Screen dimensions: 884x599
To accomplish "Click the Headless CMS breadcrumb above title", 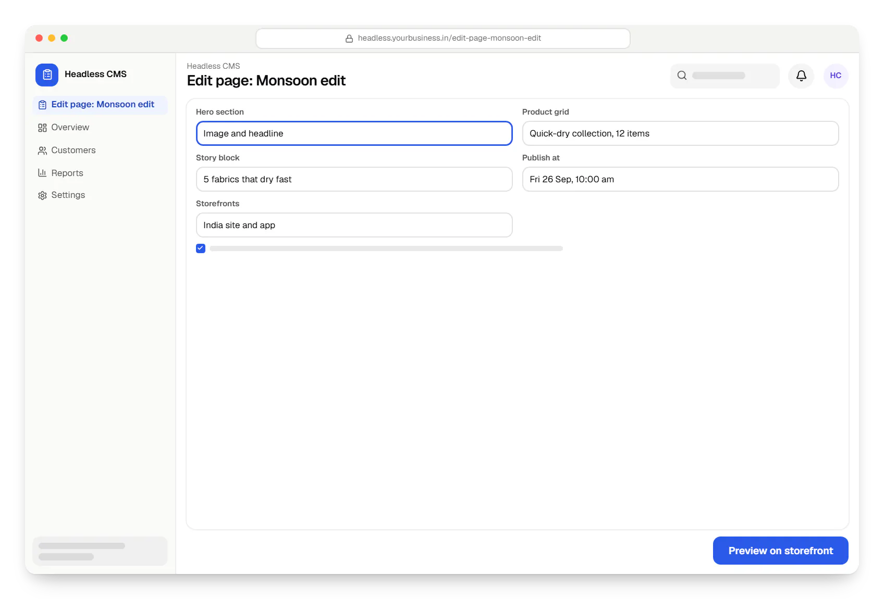I will 213,66.
